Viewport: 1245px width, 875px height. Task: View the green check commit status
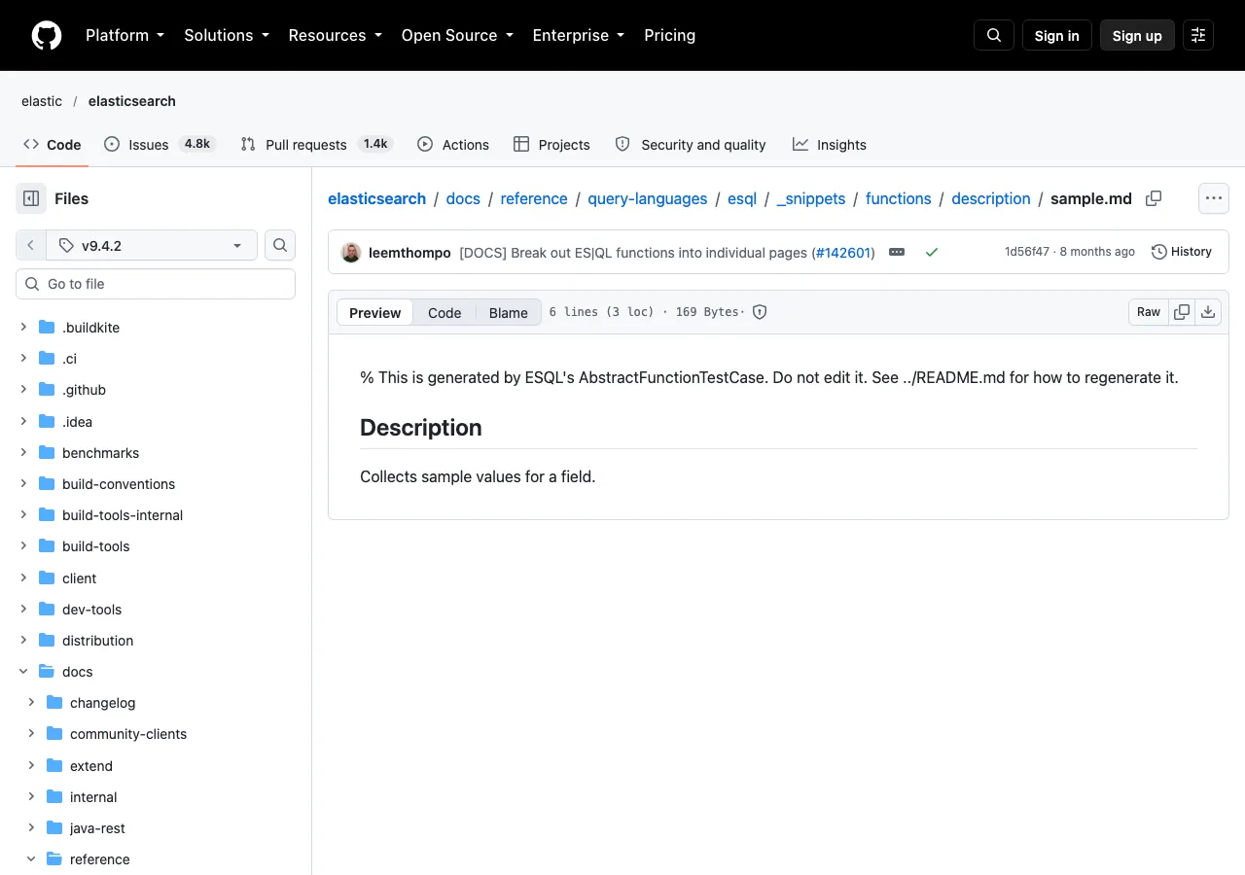tap(932, 252)
